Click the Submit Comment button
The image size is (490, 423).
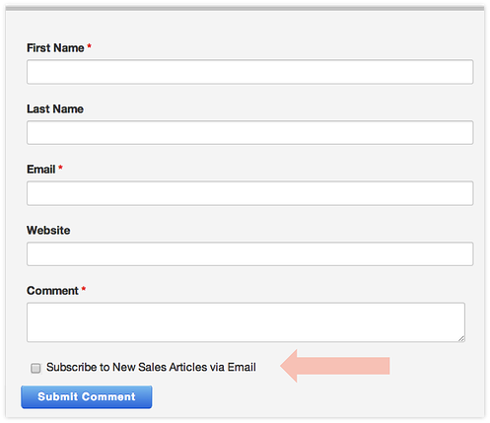click(87, 397)
